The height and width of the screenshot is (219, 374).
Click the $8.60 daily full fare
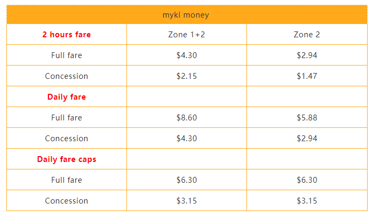tap(187, 118)
